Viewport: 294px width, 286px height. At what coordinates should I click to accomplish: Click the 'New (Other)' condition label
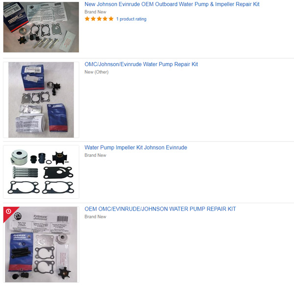pos(97,72)
